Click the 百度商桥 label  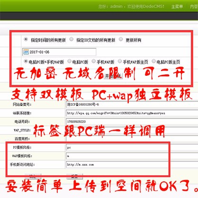(22, 139)
